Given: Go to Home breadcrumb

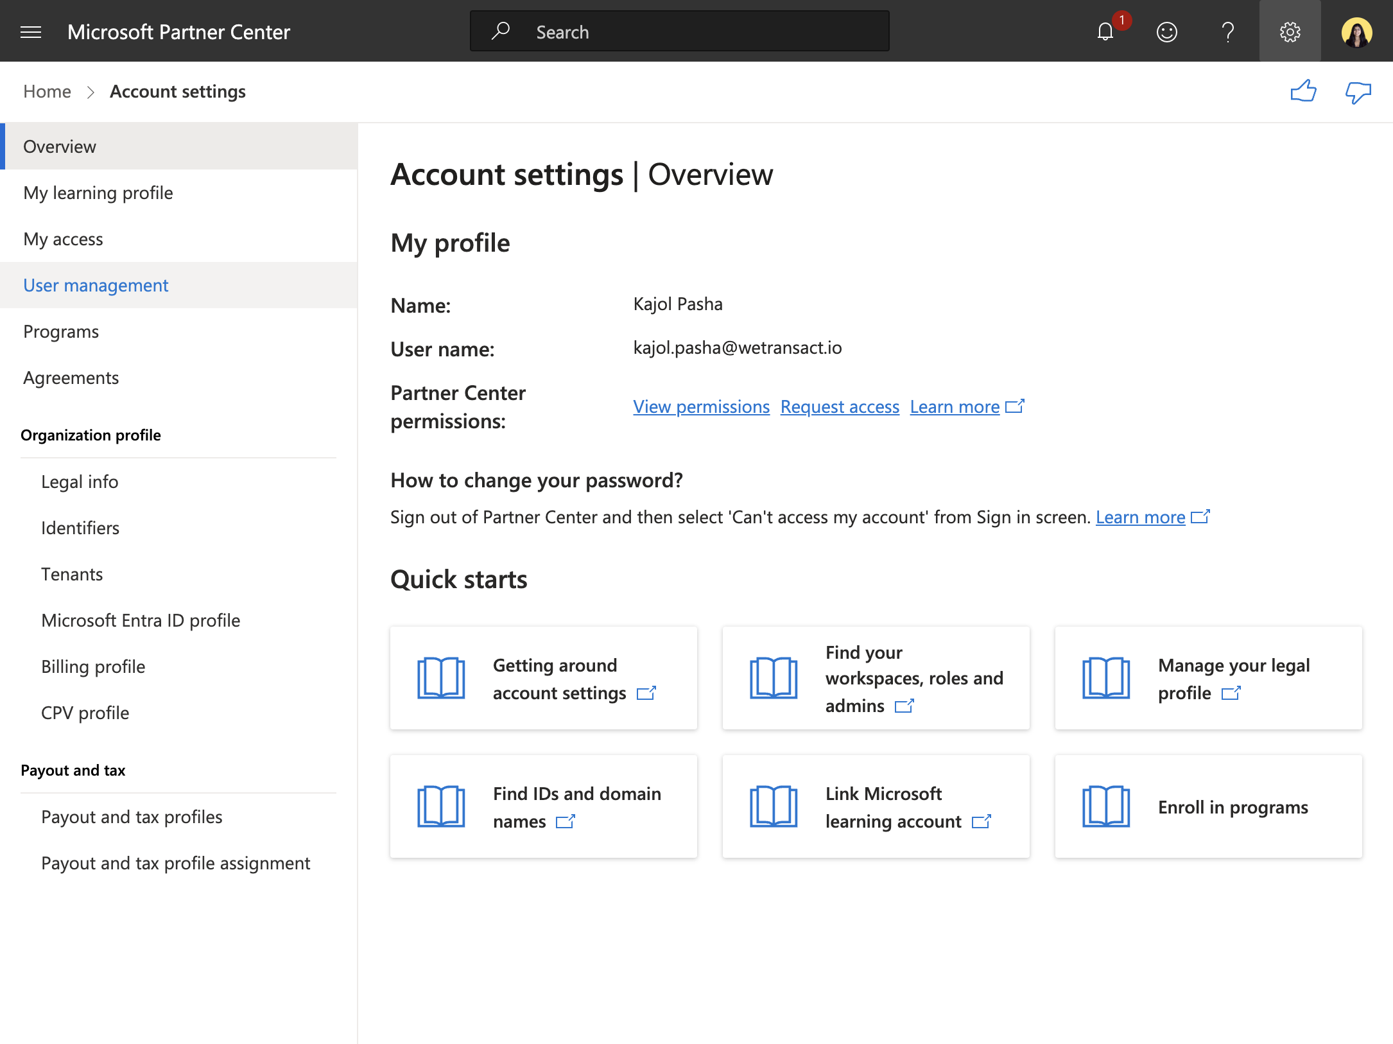Looking at the screenshot, I should [47, 91].
